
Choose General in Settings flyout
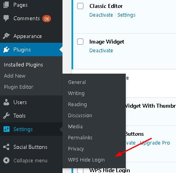[77, 82]
